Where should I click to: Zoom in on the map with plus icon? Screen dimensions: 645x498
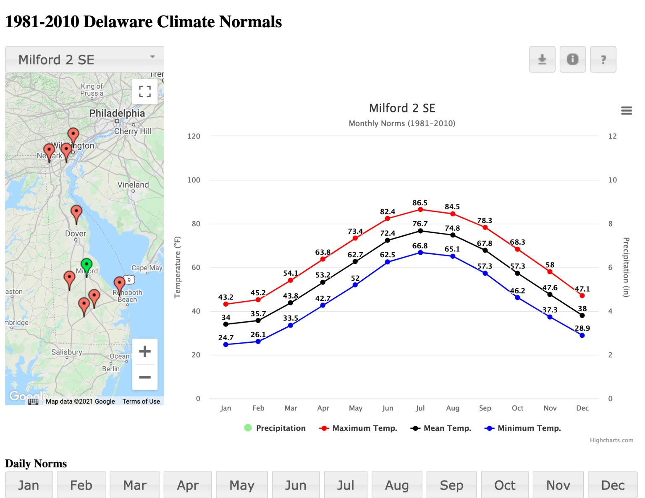click(x=145, y=351)
